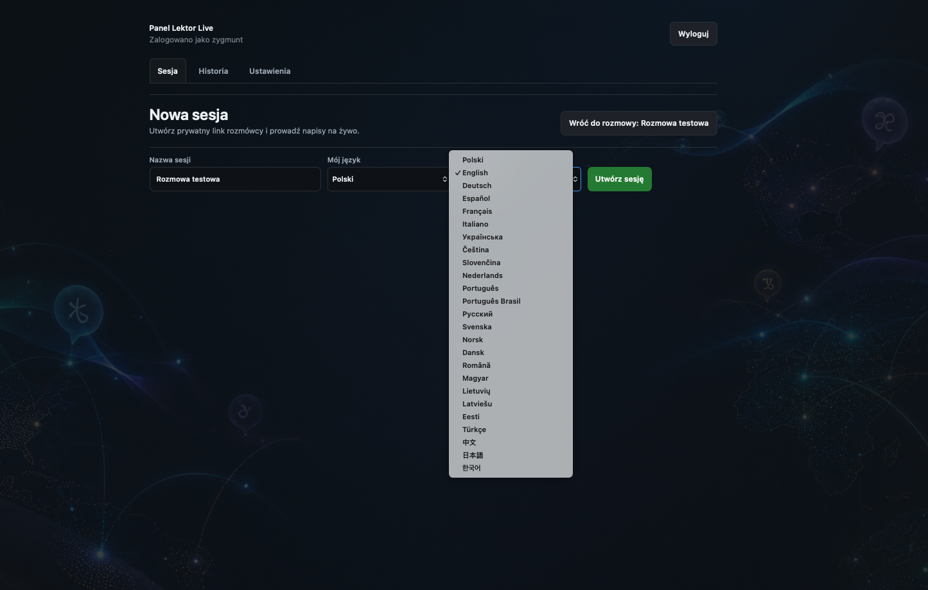Select Deutsch from the language list
The height and width of the screenshot is (590, 928).
click(511, 186)
